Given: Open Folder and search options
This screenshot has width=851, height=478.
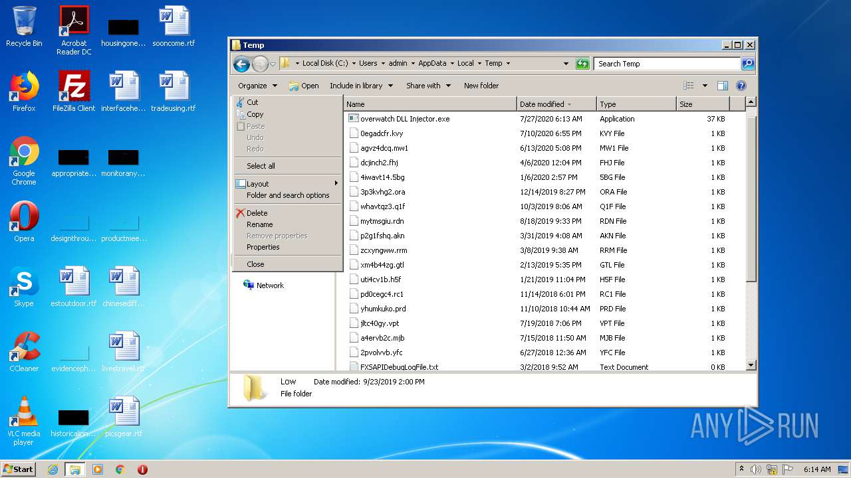Looking at the screenshot, I should click(287, 195).
